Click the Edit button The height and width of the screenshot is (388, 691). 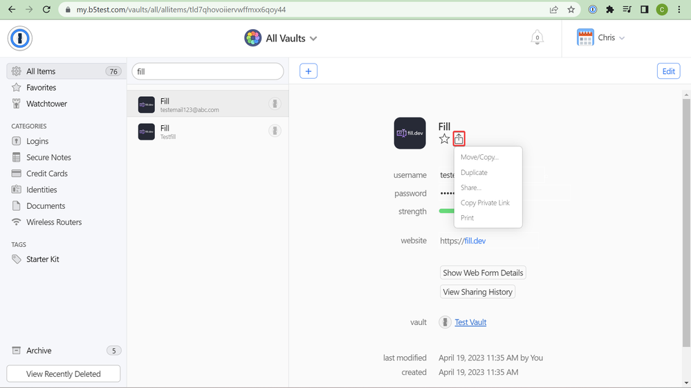pos(668,71)
